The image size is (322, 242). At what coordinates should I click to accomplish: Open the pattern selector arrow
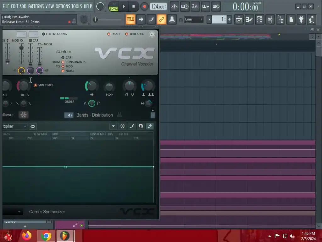(209, 20)
